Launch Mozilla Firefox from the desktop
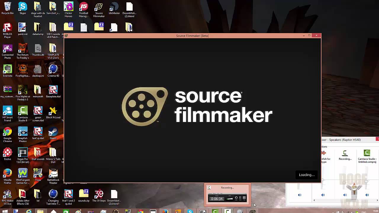 tap(7, 176)
